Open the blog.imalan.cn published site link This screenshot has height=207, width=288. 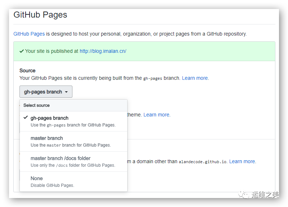[103, 51]
